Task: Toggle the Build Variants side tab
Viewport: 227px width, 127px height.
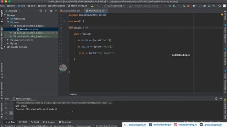Action: click(1, 90)
